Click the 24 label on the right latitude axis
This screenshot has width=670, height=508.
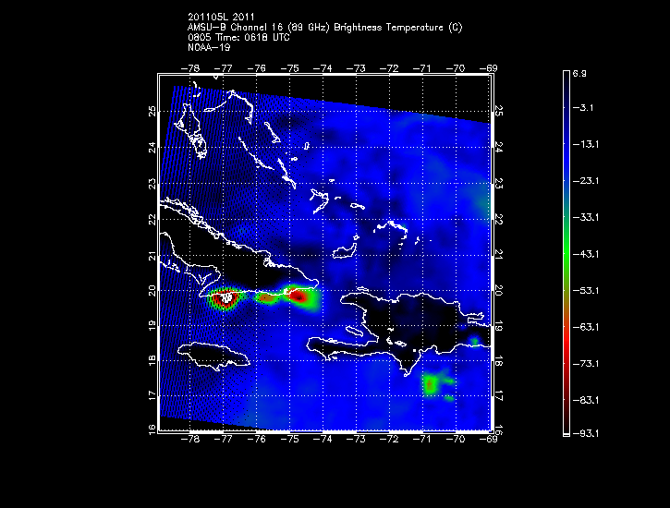click(498, 147)
